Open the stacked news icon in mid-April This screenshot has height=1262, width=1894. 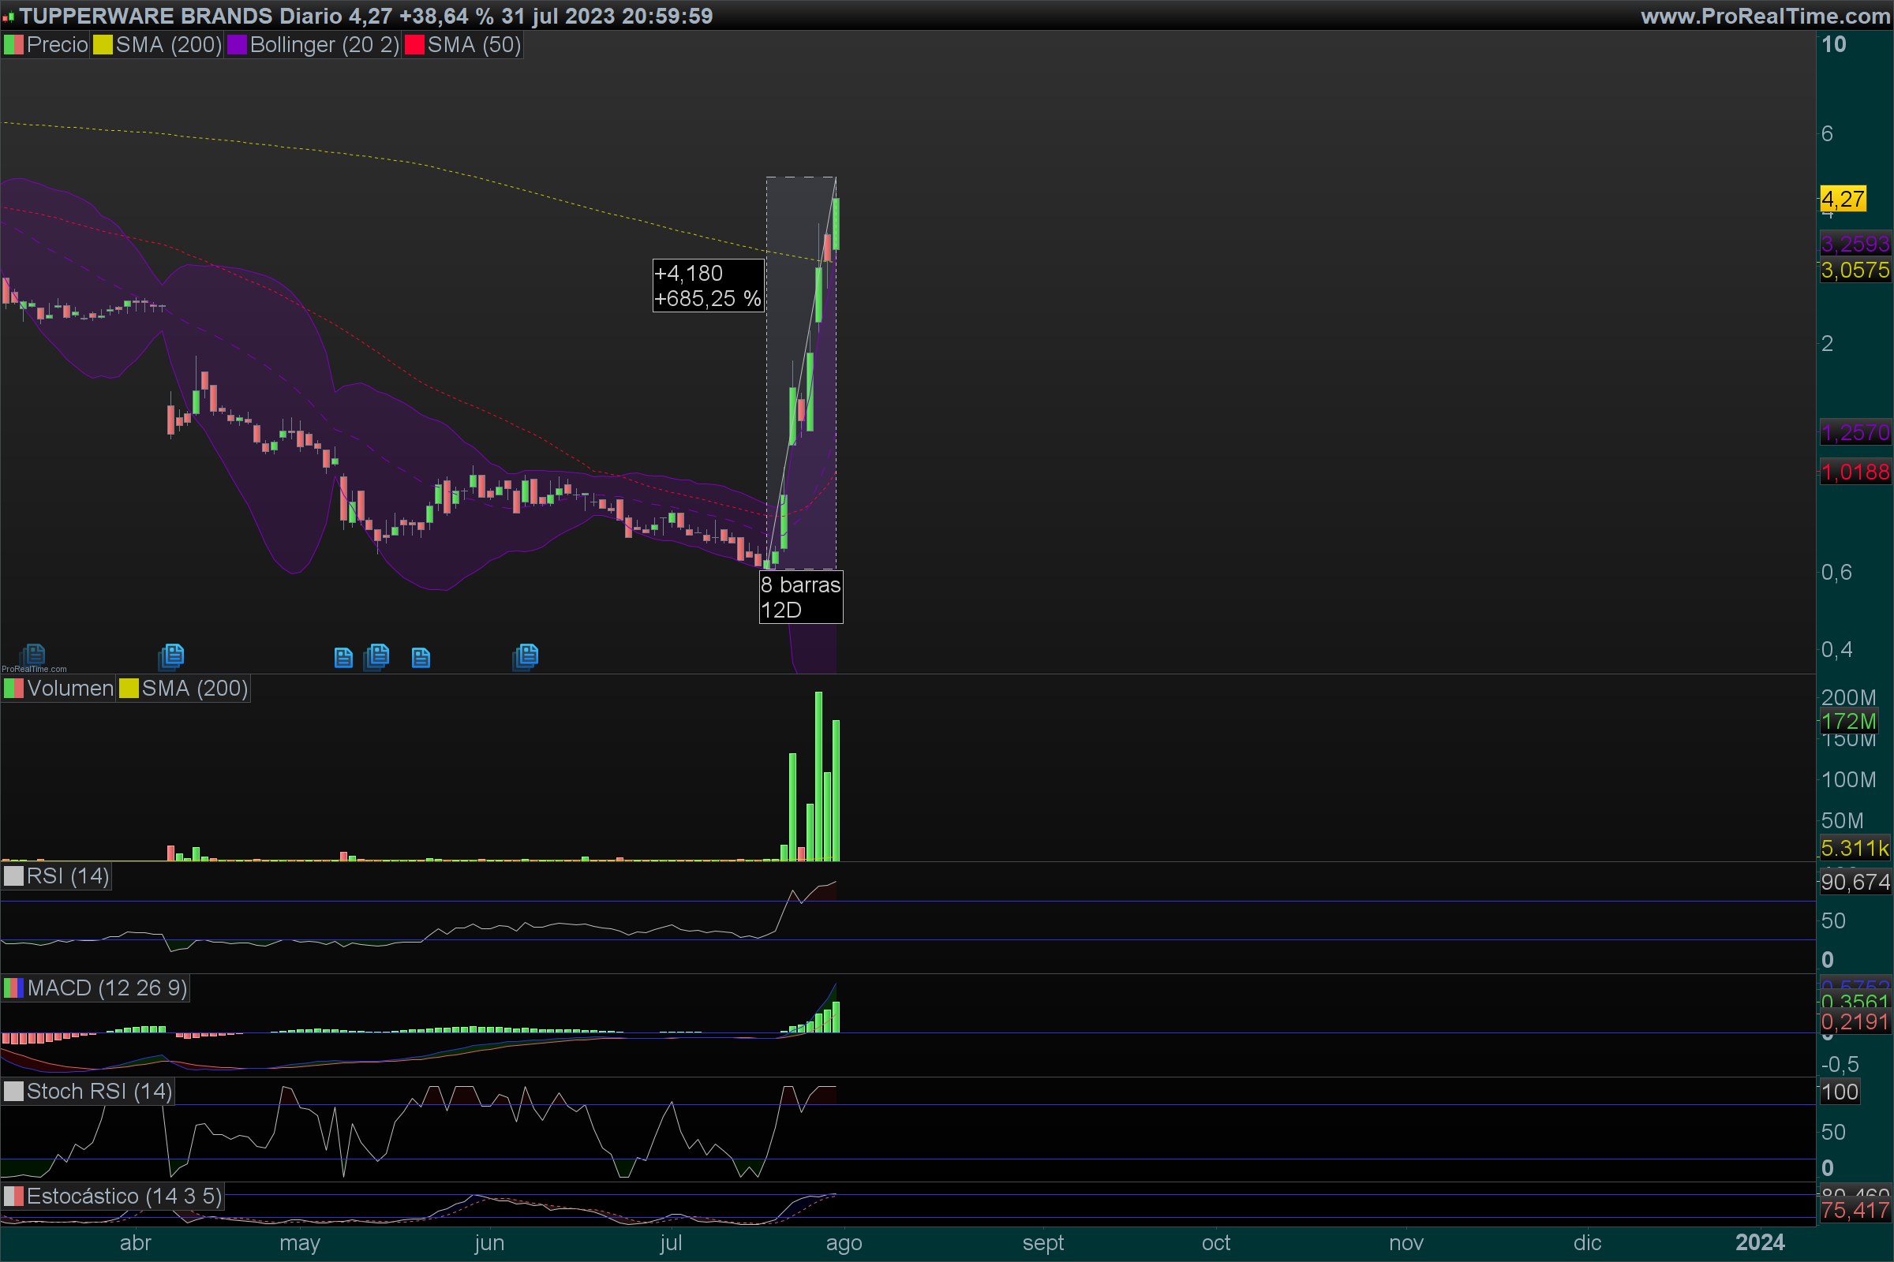(x=171, y=656)
